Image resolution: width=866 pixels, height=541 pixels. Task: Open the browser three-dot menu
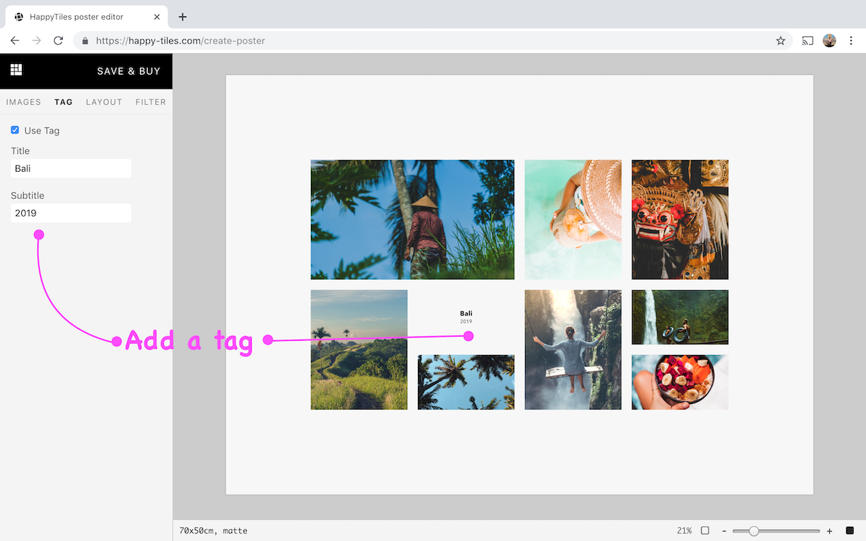(x=851, y=41)
